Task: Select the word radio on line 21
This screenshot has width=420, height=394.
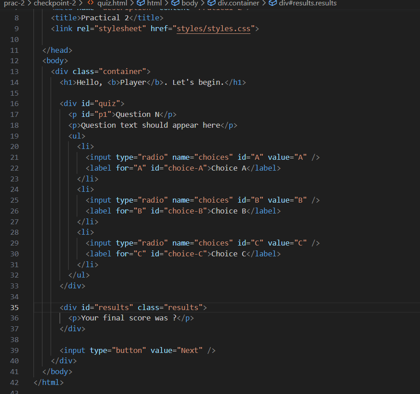Action: [153, 157]
